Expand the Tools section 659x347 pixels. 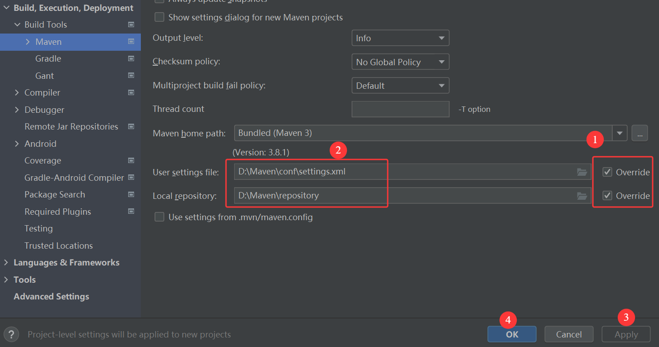point(6,280)
